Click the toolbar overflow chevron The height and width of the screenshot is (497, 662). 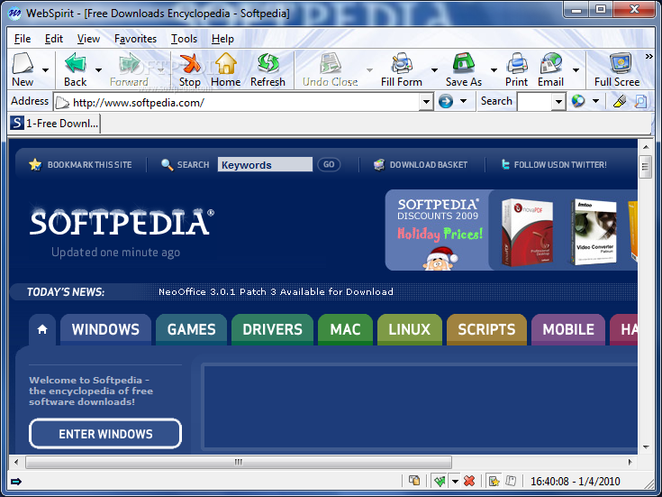pos(648,56)
